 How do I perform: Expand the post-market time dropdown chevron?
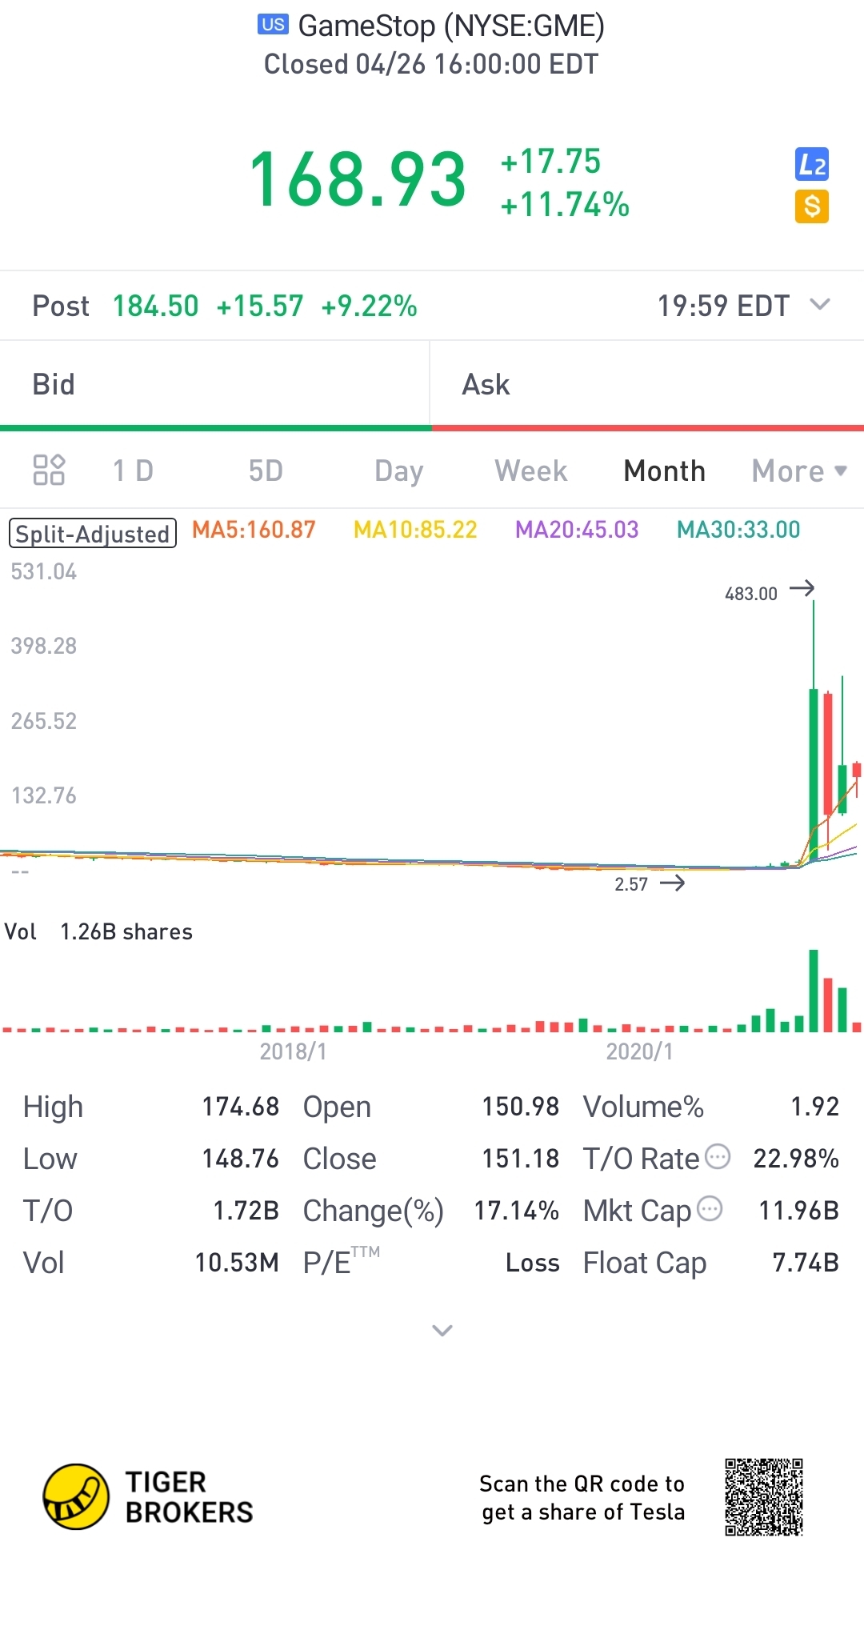820,304
